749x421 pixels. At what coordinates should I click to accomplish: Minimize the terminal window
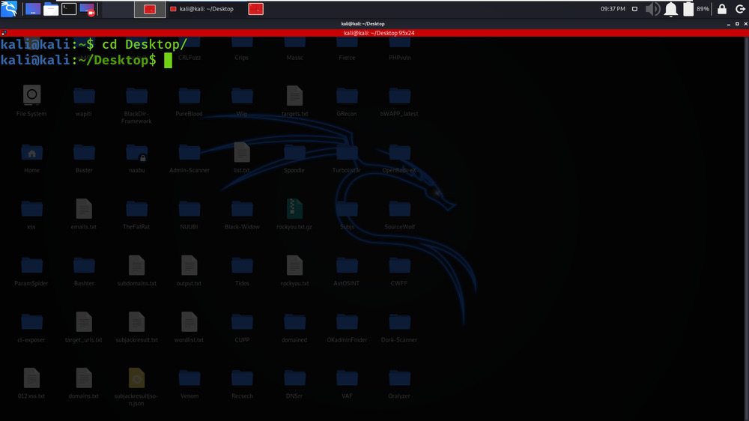(729, 23)
